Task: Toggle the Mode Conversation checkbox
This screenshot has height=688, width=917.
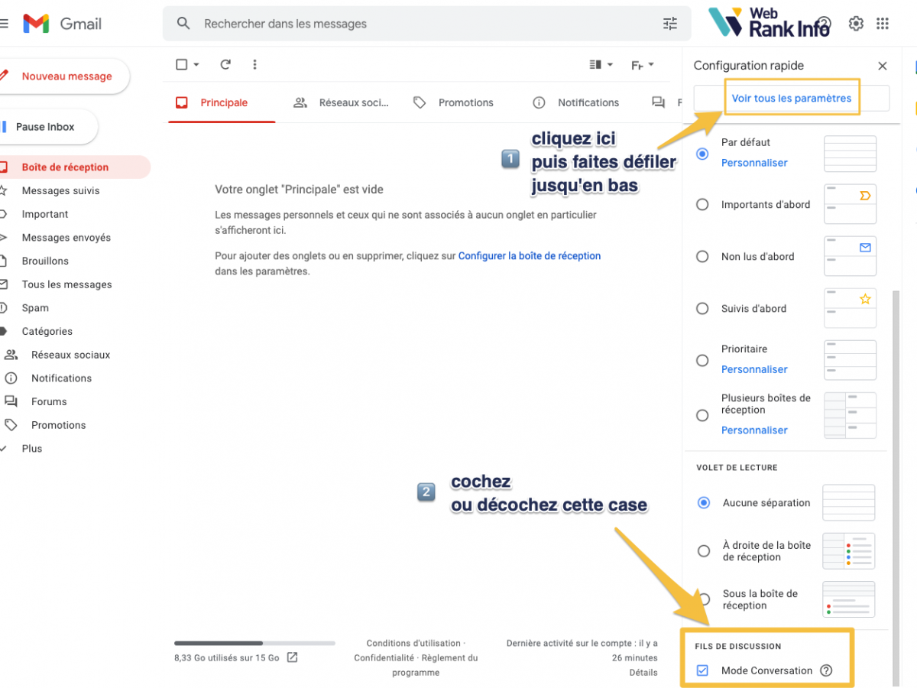Action: 702,670
